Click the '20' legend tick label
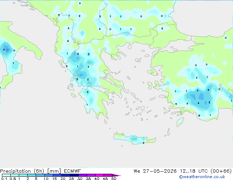Viewport: 233px width, 180px height. pos(63,179)
